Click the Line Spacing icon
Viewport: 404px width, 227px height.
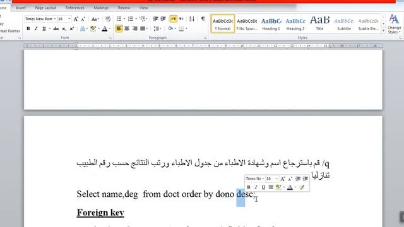coord(157,28)
